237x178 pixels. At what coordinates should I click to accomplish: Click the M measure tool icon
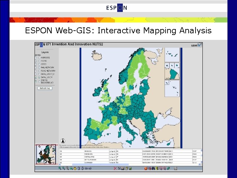(119, 168)
